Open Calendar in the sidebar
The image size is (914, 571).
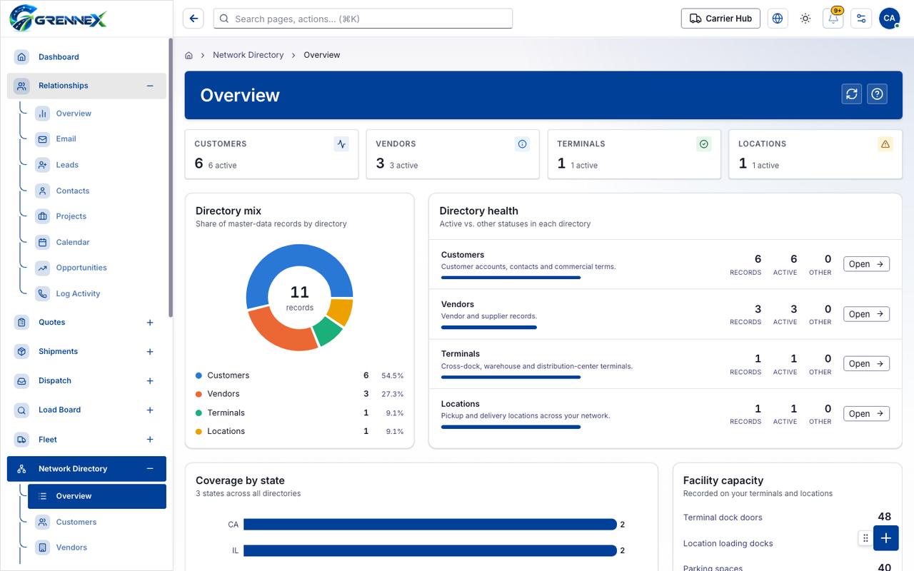[96, 242]
